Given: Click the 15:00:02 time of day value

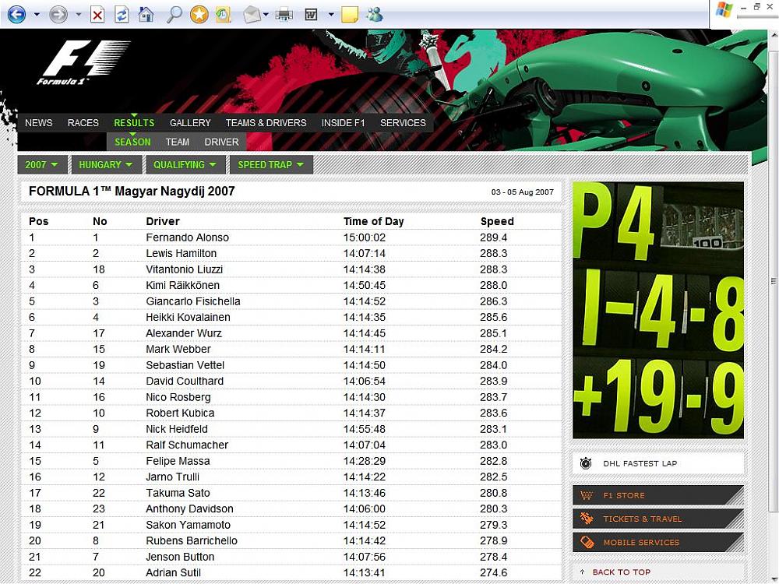Looking at the screenshot, I should coord(364,237).
